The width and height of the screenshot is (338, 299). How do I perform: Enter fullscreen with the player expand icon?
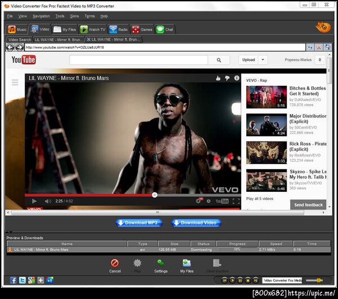236,201
